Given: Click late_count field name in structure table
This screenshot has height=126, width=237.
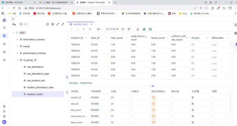Looking at the screenshot, I should coord(76,110).
